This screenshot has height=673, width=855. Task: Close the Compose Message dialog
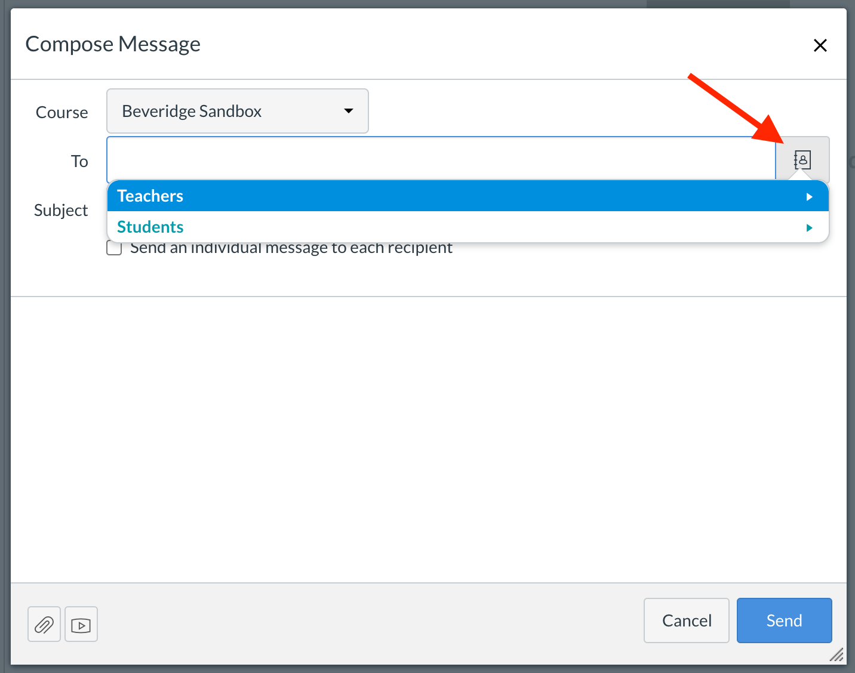coord(820,45)
